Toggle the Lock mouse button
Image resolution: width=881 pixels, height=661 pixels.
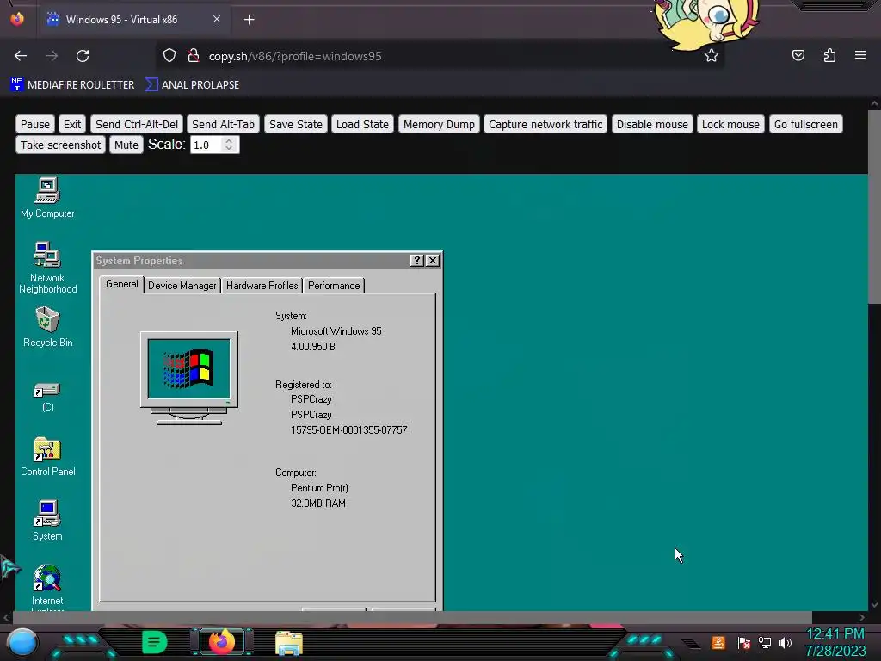pyautogui.click(x=730, y=124)
